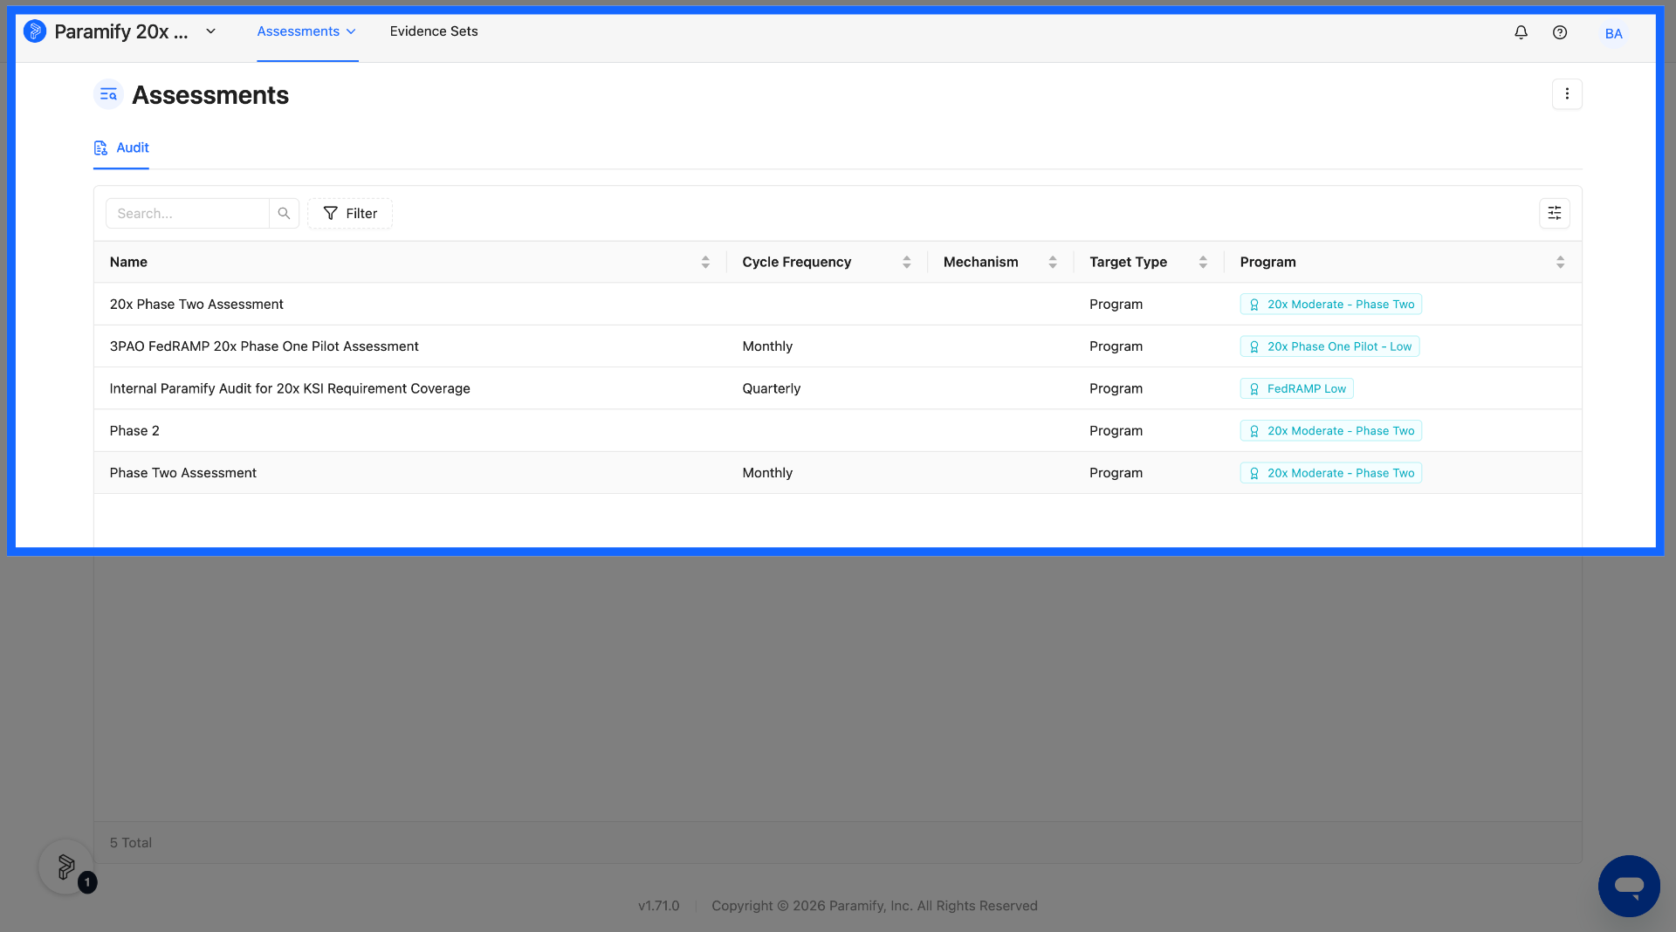This screenshot has width=1676, height=932.
Task: Click program tag on the Phase 2 row
Action: coord(1330,430)
